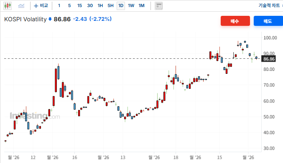Click the 100.00 price axis label

pyautogui.click(x=270, y=38)
